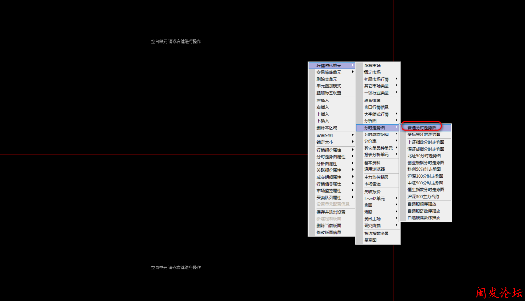
Task: Open 市场雷达 from the menu
Action: point(372,184)
